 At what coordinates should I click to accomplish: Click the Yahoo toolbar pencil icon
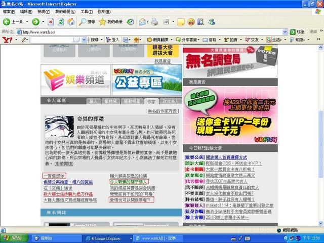[24, 39]
